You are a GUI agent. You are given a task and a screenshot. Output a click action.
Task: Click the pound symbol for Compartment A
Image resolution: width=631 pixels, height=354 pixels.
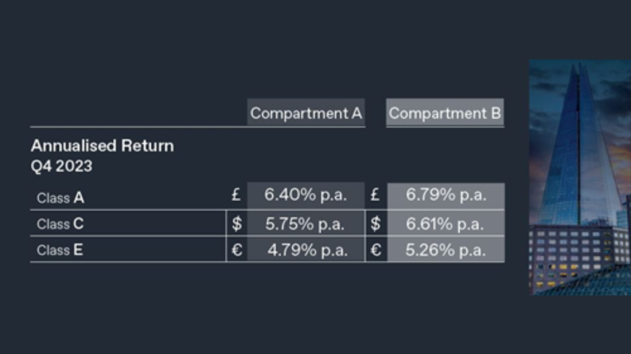[236, 195]
